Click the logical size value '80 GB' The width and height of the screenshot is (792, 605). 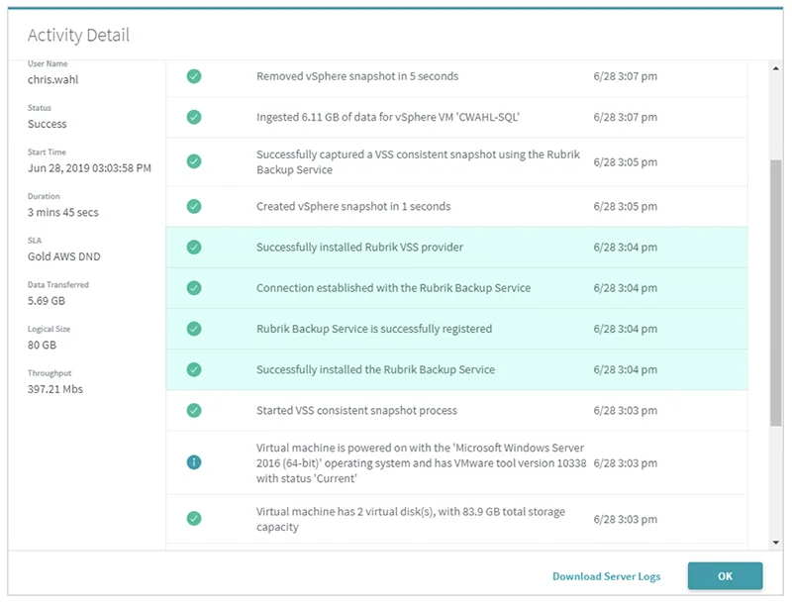[x=42, y=346]
